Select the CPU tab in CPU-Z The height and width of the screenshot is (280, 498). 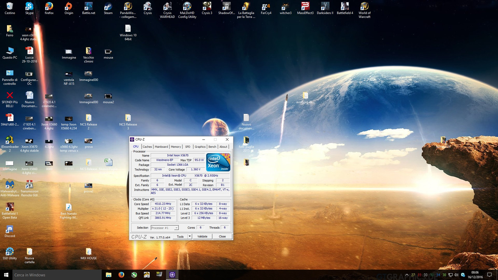(136, 147)
